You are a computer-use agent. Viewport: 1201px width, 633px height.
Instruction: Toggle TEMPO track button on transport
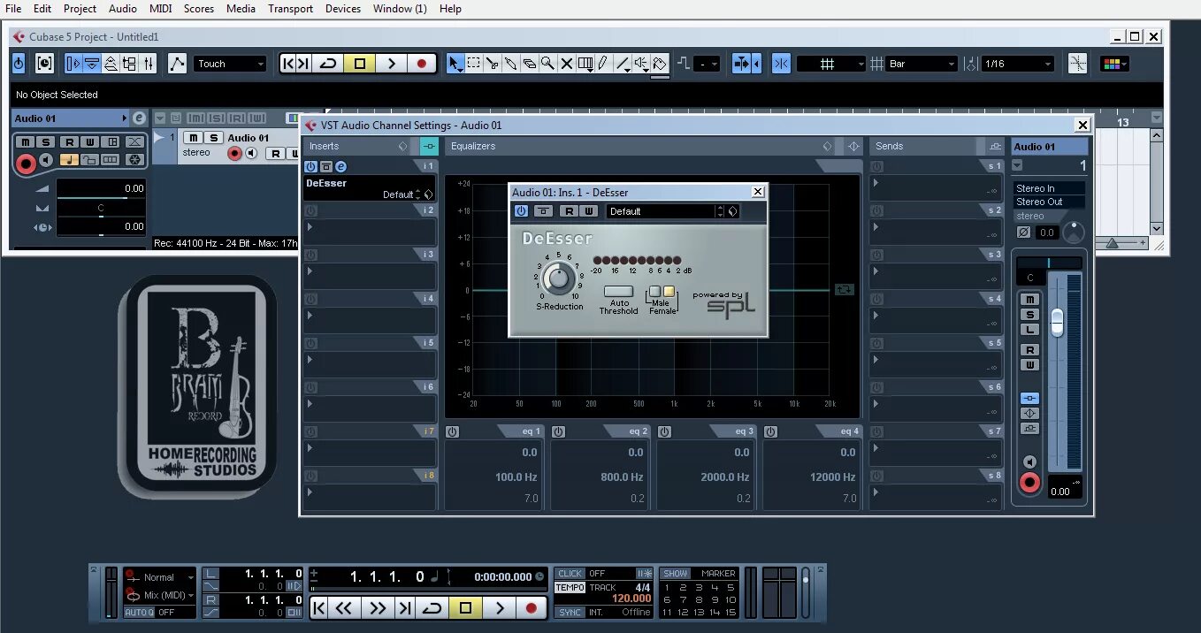tap(570, 587)
